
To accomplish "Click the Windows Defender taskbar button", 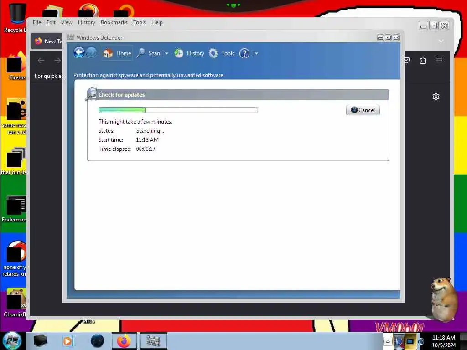I will pyautogui.click(x=153, y=341).
